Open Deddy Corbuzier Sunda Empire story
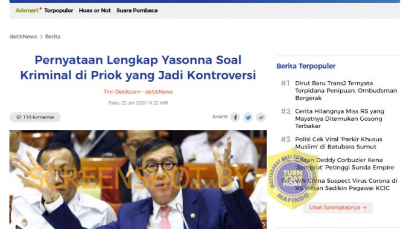This screenshot has width=409, height=229. [x=344, y=163]
